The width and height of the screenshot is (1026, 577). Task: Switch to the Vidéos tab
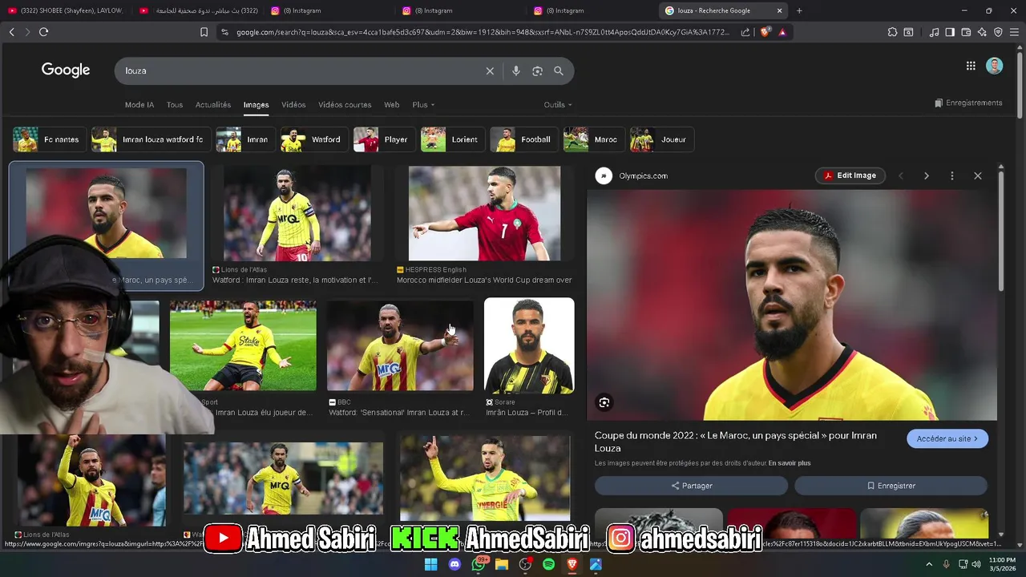tap(293, 105)
